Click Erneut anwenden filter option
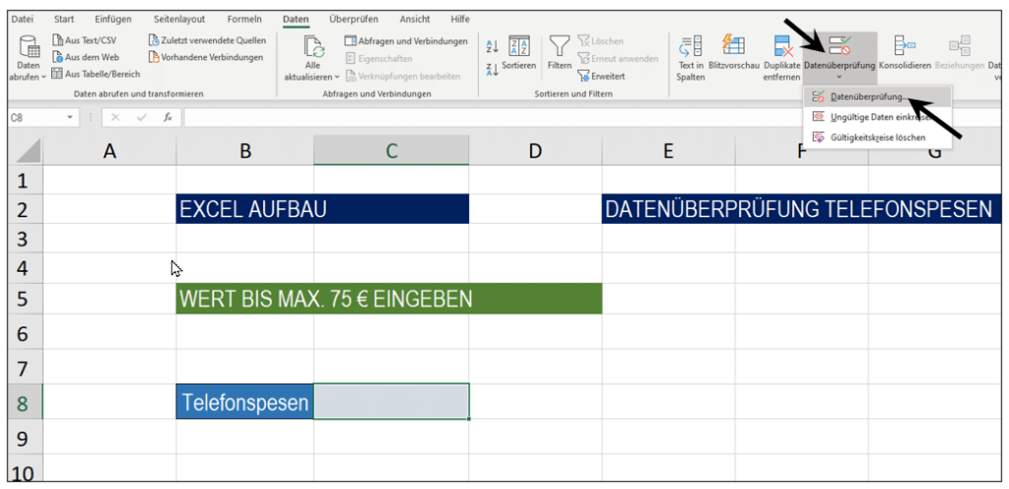Screen dimensions: 1009x489 tap(617, 58)
